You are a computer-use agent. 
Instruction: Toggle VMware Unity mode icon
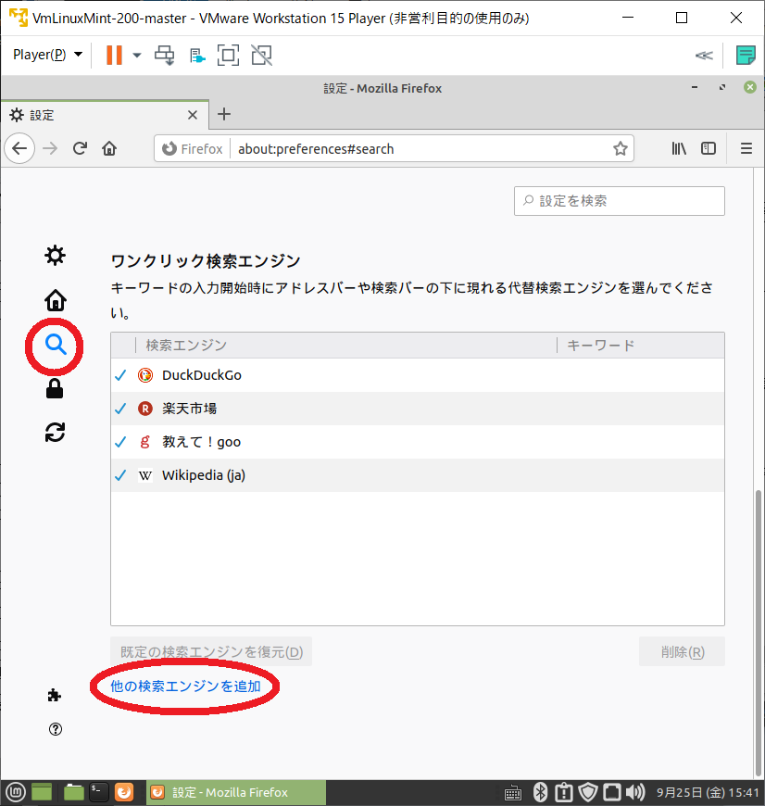pos(261,55)
